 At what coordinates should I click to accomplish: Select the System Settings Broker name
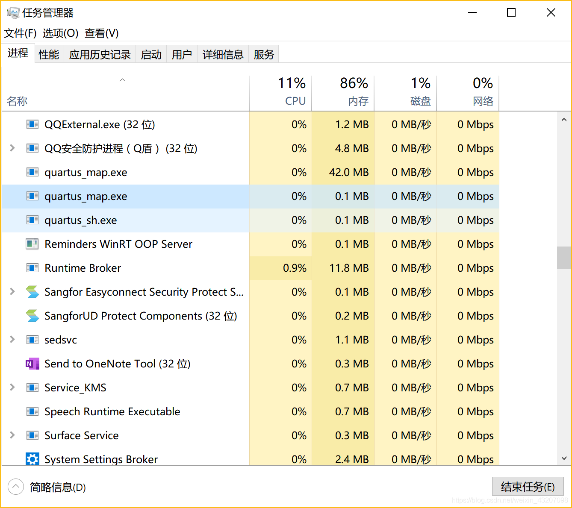[101, 459]
